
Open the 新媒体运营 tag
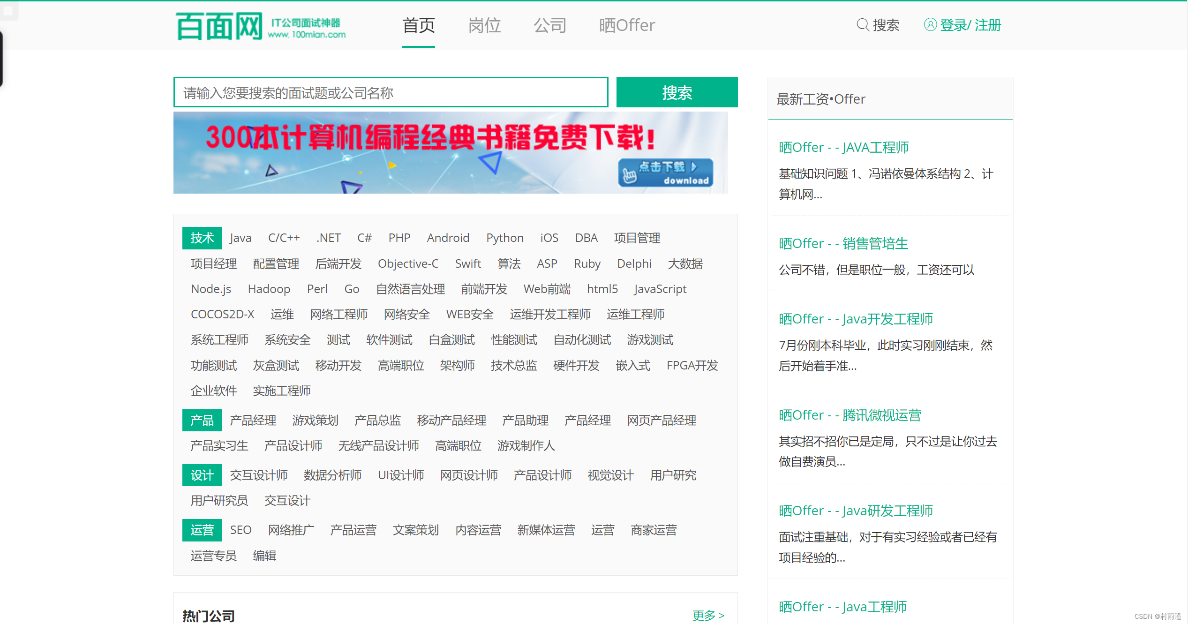546,530
